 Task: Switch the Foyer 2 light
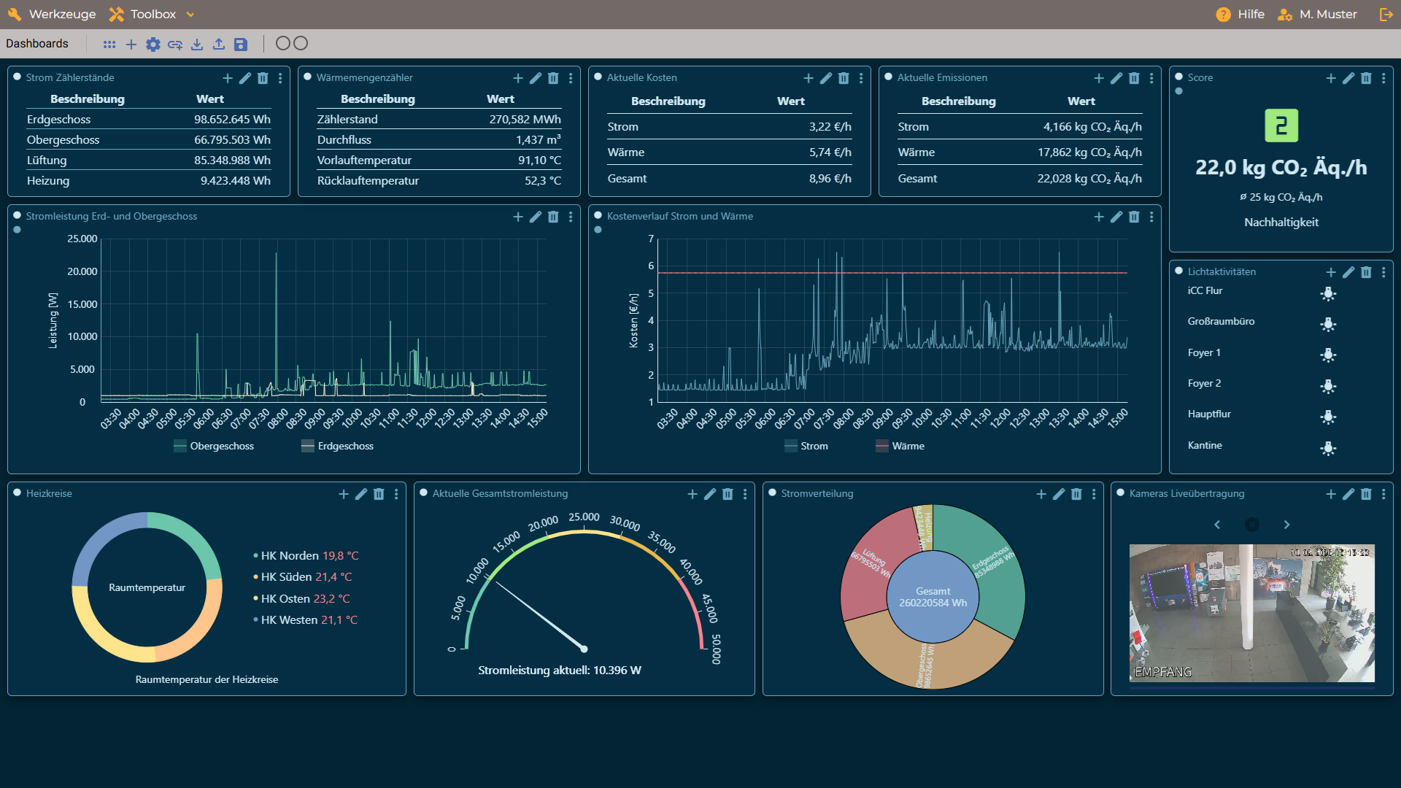coord(1328,386)
